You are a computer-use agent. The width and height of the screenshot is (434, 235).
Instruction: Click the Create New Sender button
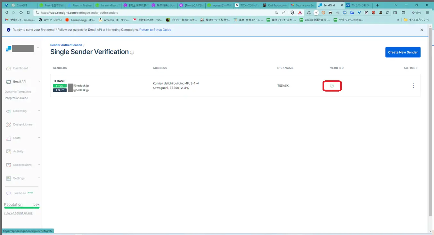pos(403,52)
